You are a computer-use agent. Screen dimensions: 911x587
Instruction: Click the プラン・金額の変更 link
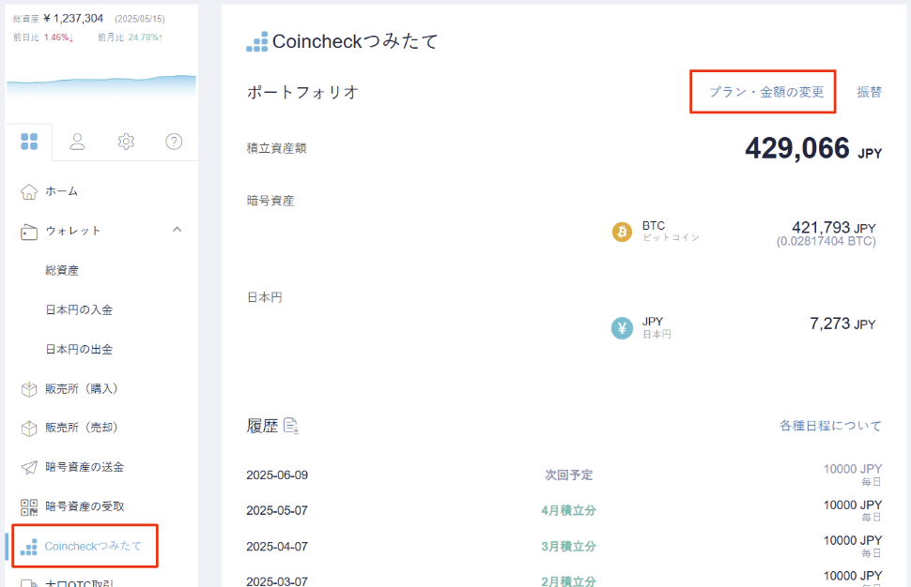tap(765, 92)
